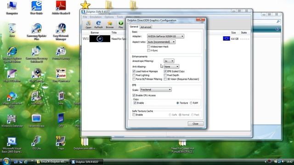
Task: Switch to the Dolphin SVN R 6537 taskbar item
Action: click(x=86, y=162)
